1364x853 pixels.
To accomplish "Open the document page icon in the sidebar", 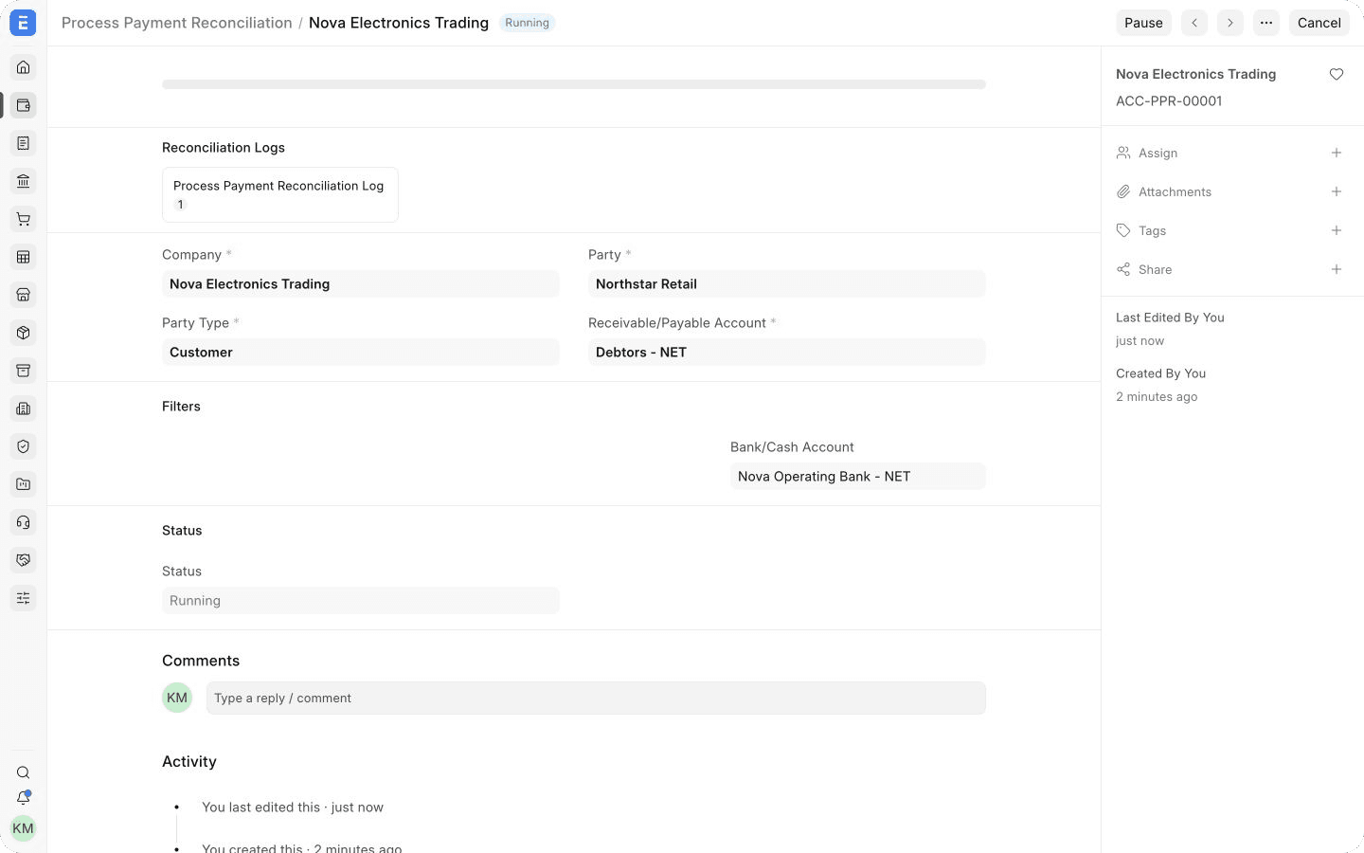I will coord(23,143).
